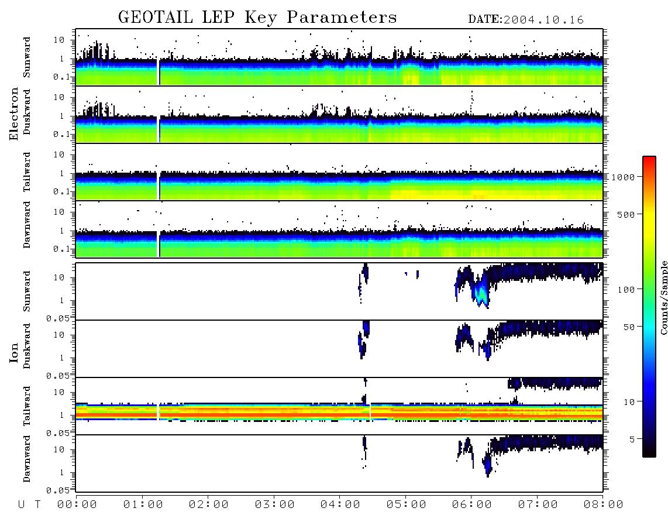Click the 'U T' time axis label
The width and height of the screenshot is (668, 515).
point(29,505)
